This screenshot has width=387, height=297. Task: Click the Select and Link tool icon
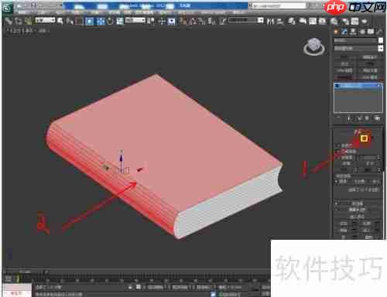pyautogui.click(x=9, y=21)
